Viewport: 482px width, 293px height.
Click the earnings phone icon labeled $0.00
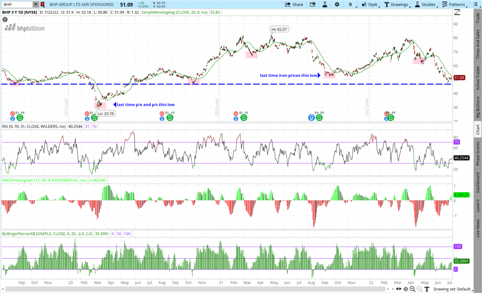click(386, 113)
